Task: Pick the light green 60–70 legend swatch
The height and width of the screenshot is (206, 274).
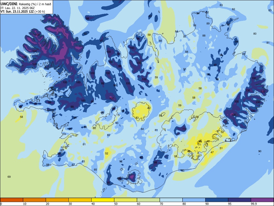Action: 148,200
